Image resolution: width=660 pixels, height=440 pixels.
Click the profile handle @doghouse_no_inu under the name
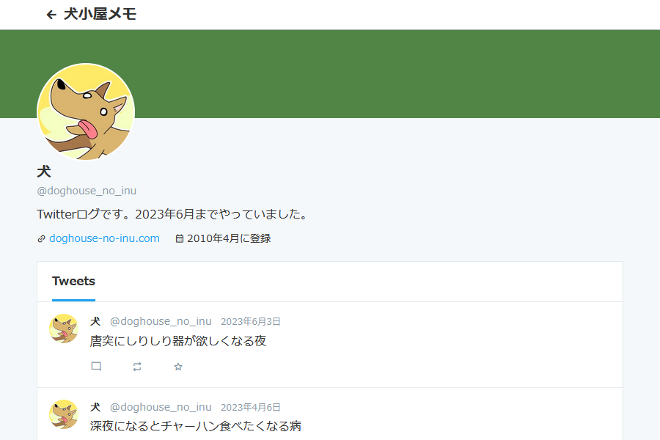coord(87,191)
